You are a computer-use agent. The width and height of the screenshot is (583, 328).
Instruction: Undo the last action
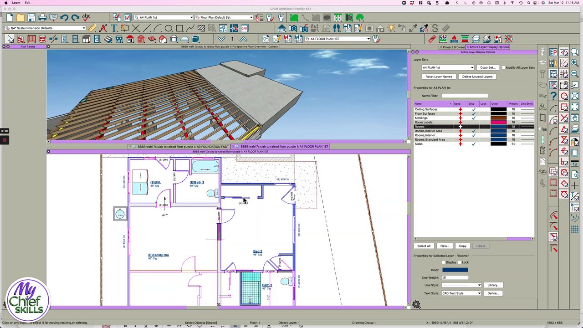pos(64,18)
